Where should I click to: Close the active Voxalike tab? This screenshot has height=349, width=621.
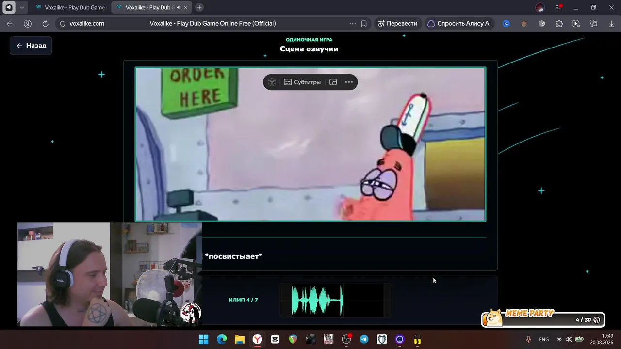[185, 8]
